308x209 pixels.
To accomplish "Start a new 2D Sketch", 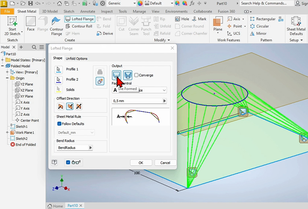I will [12, 26].
